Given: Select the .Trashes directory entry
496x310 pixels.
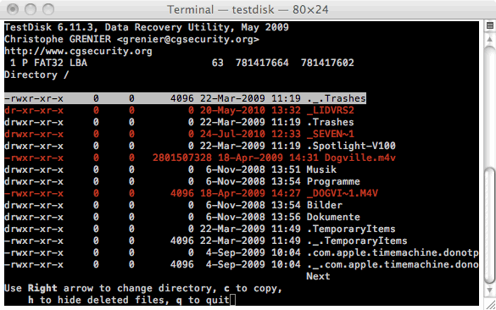Looking at the screenshot, I should (x=179, y=122).
